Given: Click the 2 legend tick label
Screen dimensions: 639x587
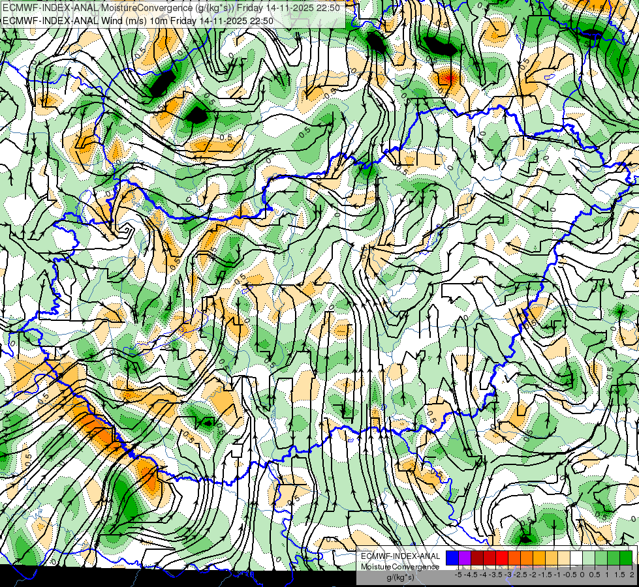Looking at the screenshot, I should coord(632,575).
